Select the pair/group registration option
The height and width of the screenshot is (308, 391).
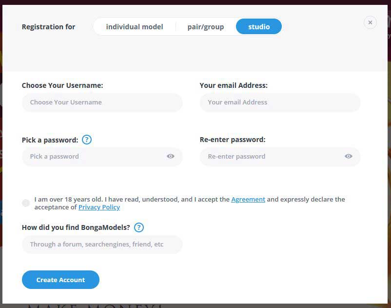pyautogui.click(x=205, y=27)
